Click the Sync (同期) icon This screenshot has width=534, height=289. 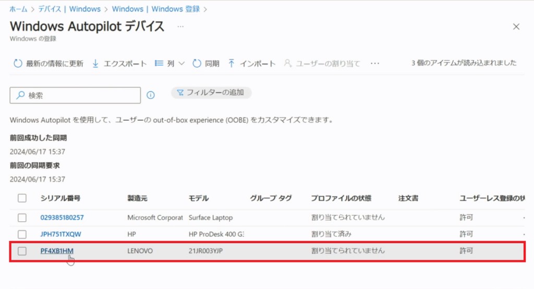pos(197,64)
